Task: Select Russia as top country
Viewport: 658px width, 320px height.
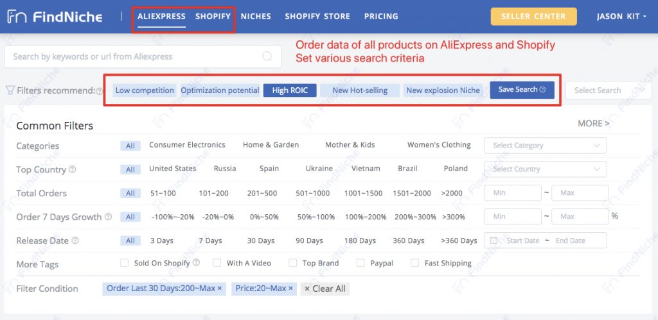Action: coord(225,169)
